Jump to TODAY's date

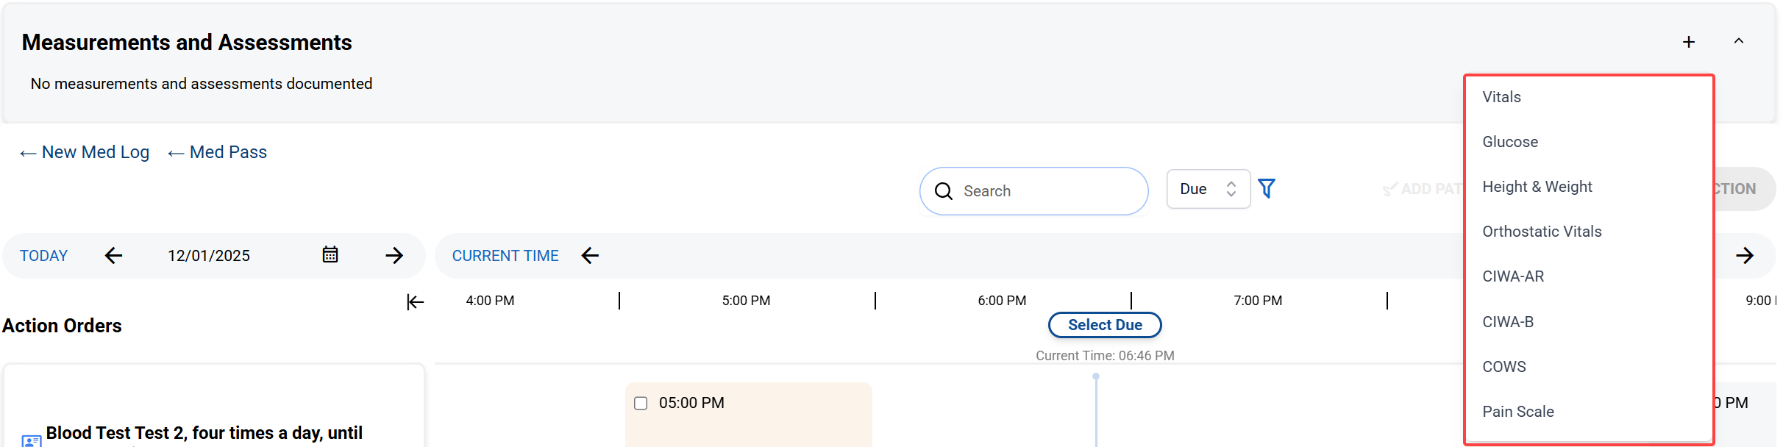[43, 256]
